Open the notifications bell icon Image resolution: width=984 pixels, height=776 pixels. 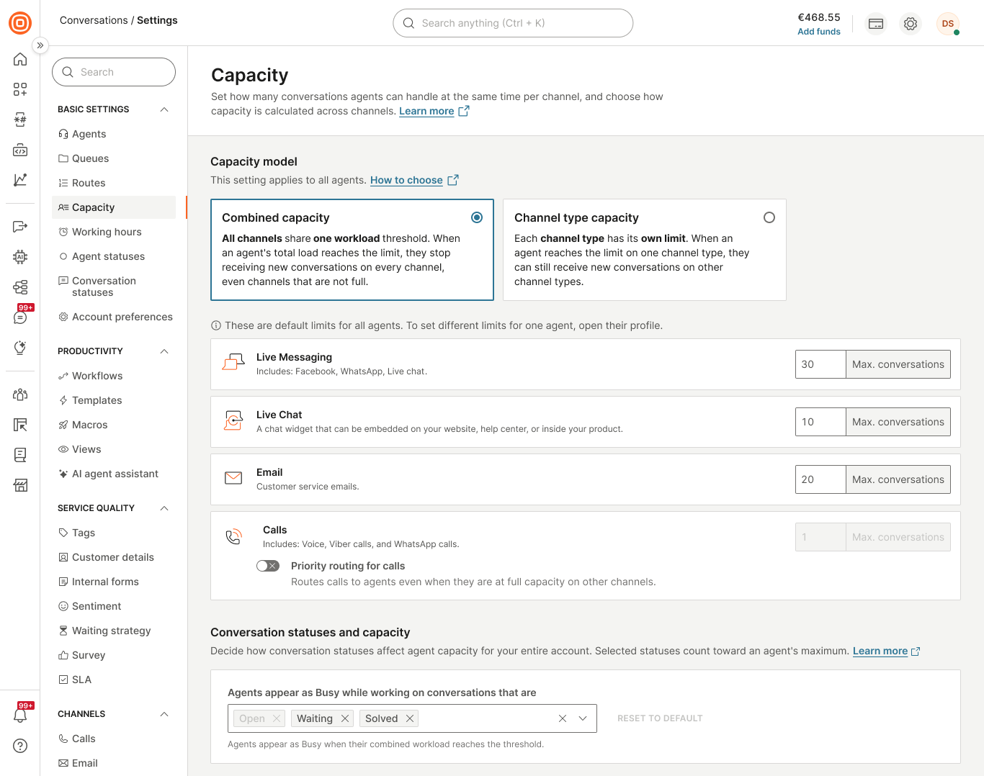20,716
